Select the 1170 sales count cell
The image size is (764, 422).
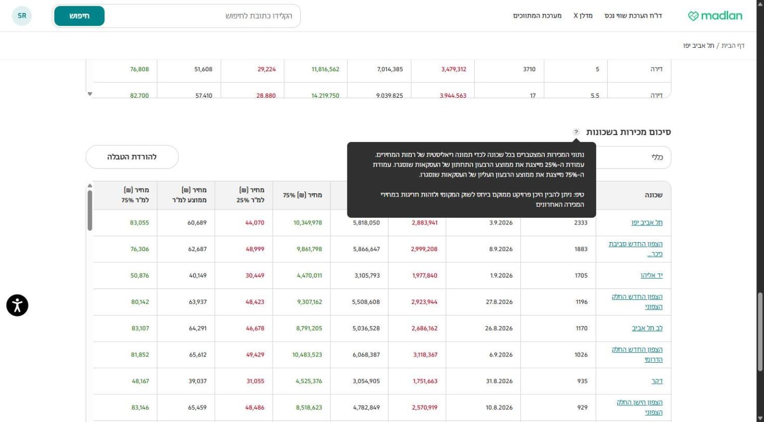pyautogui.click(x=558, y=328)
